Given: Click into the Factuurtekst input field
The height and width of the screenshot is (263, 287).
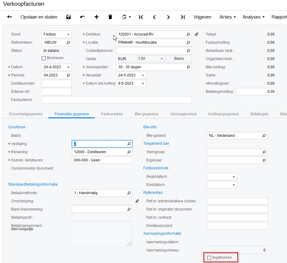Looking at the screenshot, I should 116,100.
